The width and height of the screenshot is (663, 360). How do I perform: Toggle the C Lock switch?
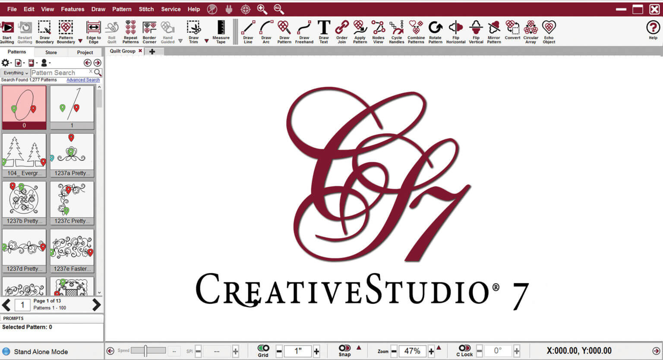tap(464, 348)
